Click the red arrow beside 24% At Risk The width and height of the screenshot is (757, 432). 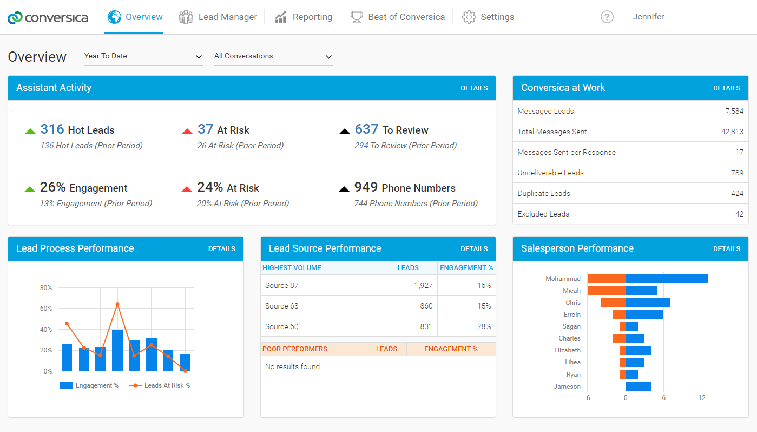pos(187,189)
